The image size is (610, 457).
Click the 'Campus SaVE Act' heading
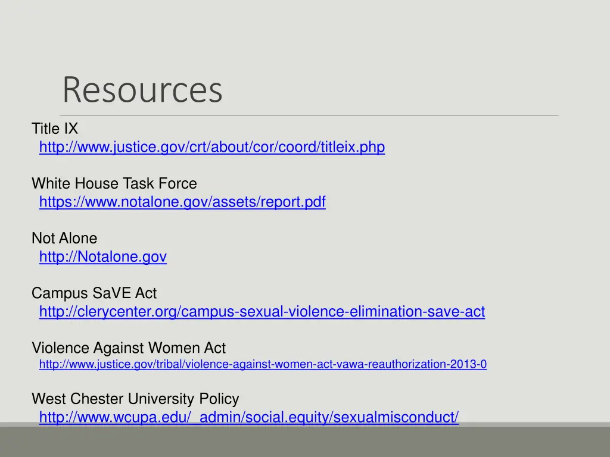[94, 293]
